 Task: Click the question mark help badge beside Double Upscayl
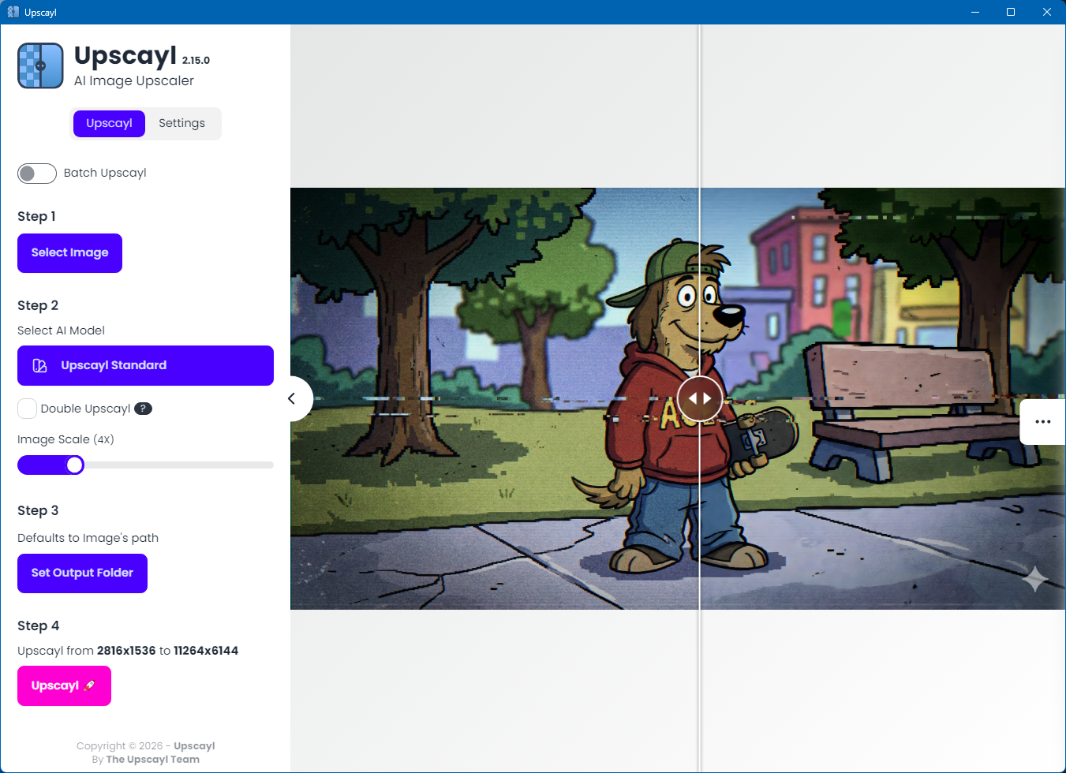143,409
